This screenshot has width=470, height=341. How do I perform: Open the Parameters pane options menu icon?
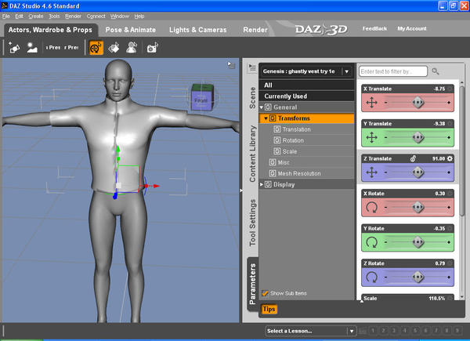(x=251, y=68)
